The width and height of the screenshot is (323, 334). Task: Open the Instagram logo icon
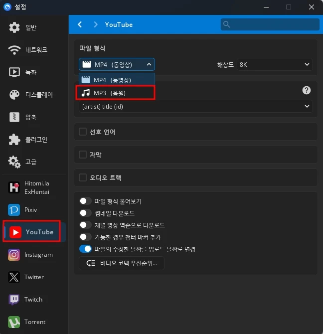(x=14, y=255)
